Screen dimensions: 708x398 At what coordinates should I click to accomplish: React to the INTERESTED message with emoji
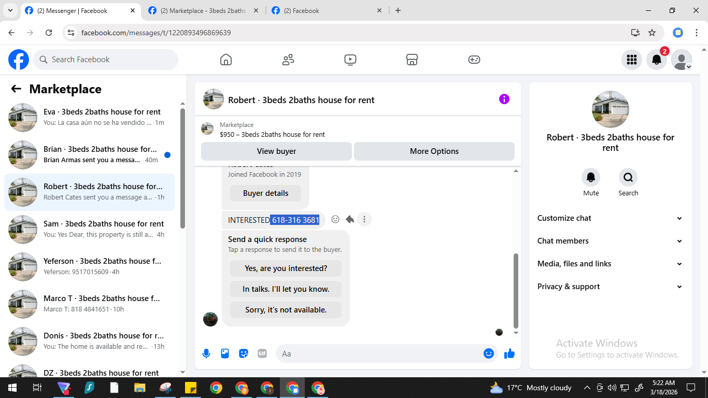(x=335, y=220)
